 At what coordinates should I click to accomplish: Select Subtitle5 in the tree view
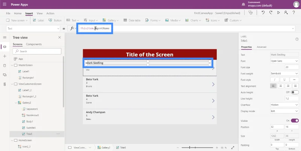click(31, 128)
